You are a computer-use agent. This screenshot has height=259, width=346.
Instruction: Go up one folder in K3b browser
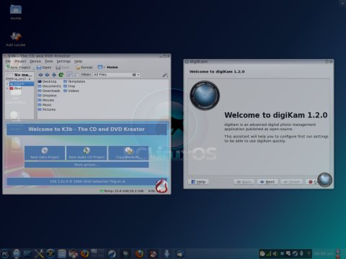(x=54, y=75)
